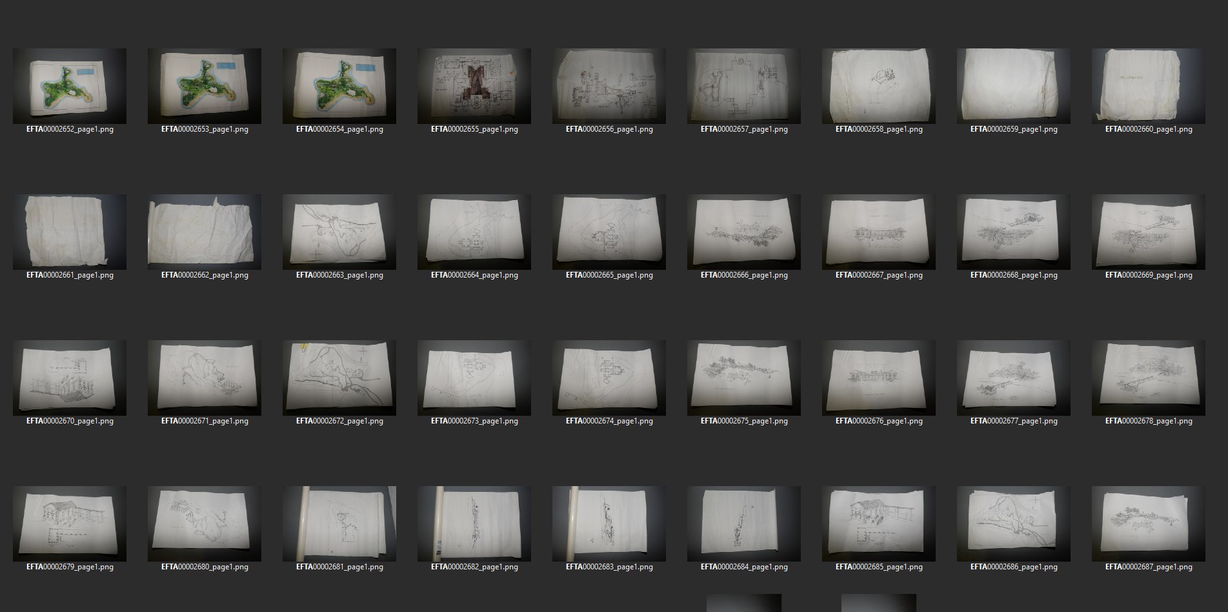The height and width of the screenshot is (612, 1228).
Task: Select the EFTA00002687_page1.png thumbnail
Action: coord(1149,524)
